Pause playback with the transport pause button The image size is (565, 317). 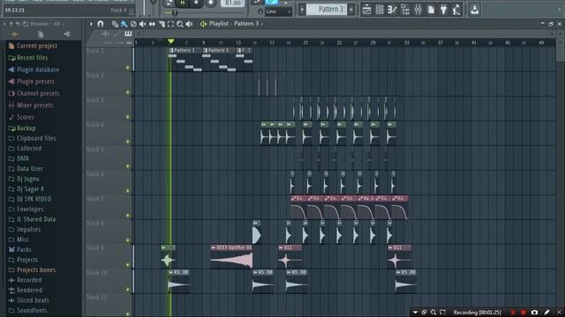(x=183, y=3)
